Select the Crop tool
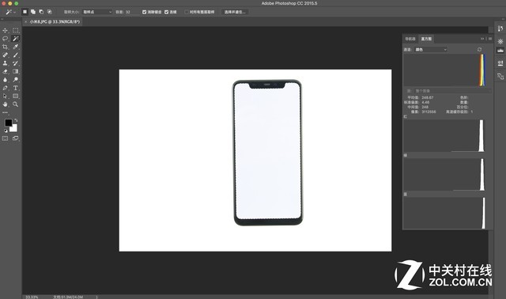The height and width of the screenshot is (299, 506). [6, 47]
